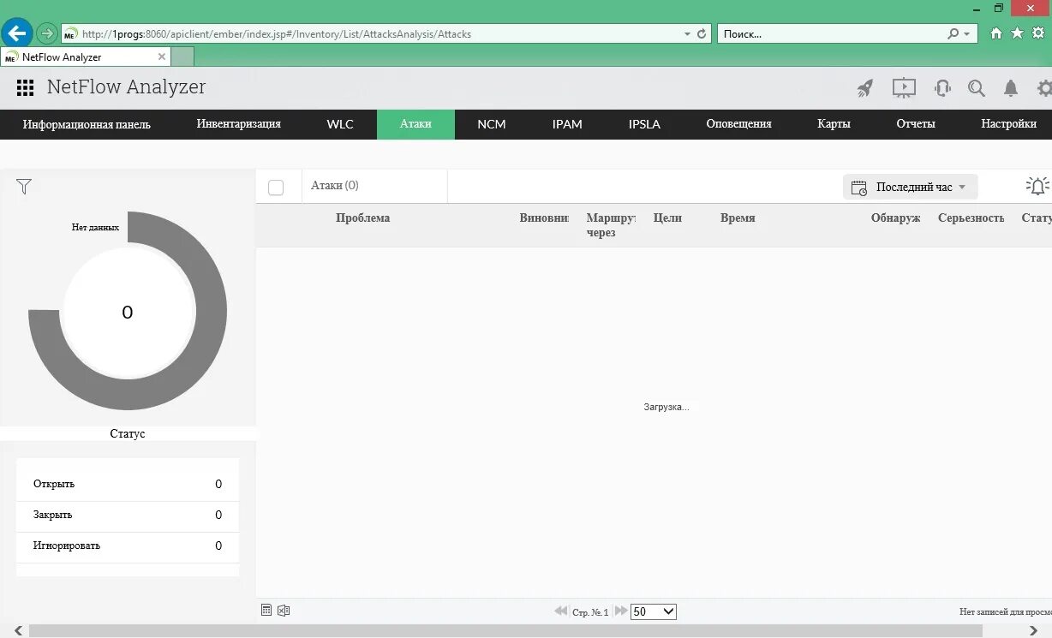The height and width of the screenshot is (638, 1052).
Task: Open the Настройки menu
Action: (1008, 124)
